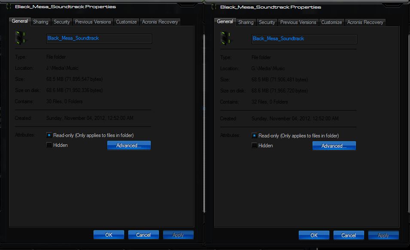Click Apply in G: drive window
The width and height of the screenshot is (410, 250).
(383, 235)
